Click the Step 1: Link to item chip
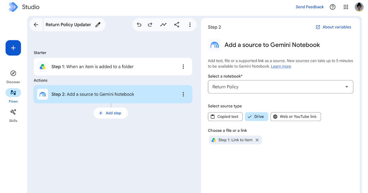 pos(236,140)
